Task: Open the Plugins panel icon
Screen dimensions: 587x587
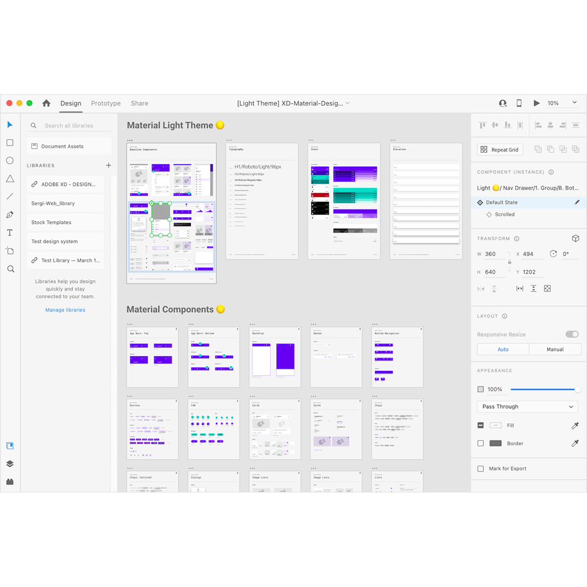Action: click(9, 481)
